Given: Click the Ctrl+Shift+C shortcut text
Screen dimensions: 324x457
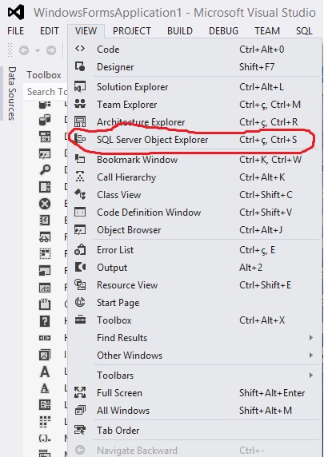Looking at the screenshot, I should pyautogui.click(x=266, y=194).
